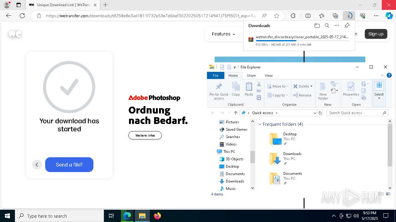
Task: Open browser Extensions icon
Action: click(x=293, y=16)
